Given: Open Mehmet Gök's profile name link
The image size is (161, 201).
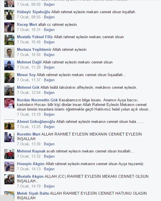Looking at the screenshot, I should 28,87.
